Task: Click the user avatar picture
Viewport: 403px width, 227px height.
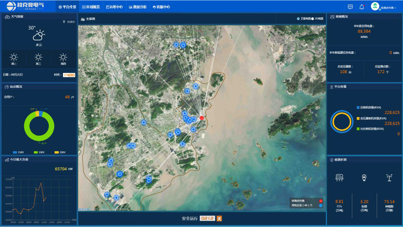Action: [x=375, y=6]
